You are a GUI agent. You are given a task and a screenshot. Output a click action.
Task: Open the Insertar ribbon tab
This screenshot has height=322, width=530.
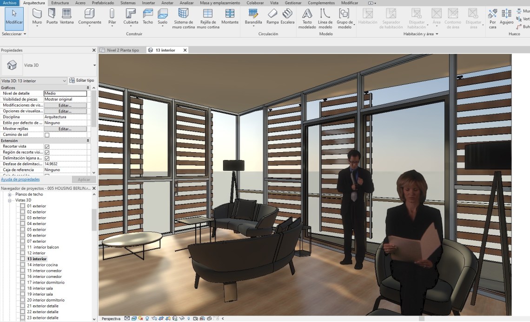[148, 3]
